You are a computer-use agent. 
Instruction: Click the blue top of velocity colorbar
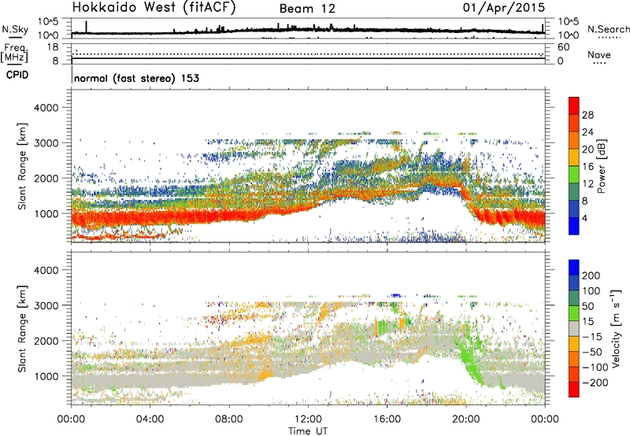574,268
